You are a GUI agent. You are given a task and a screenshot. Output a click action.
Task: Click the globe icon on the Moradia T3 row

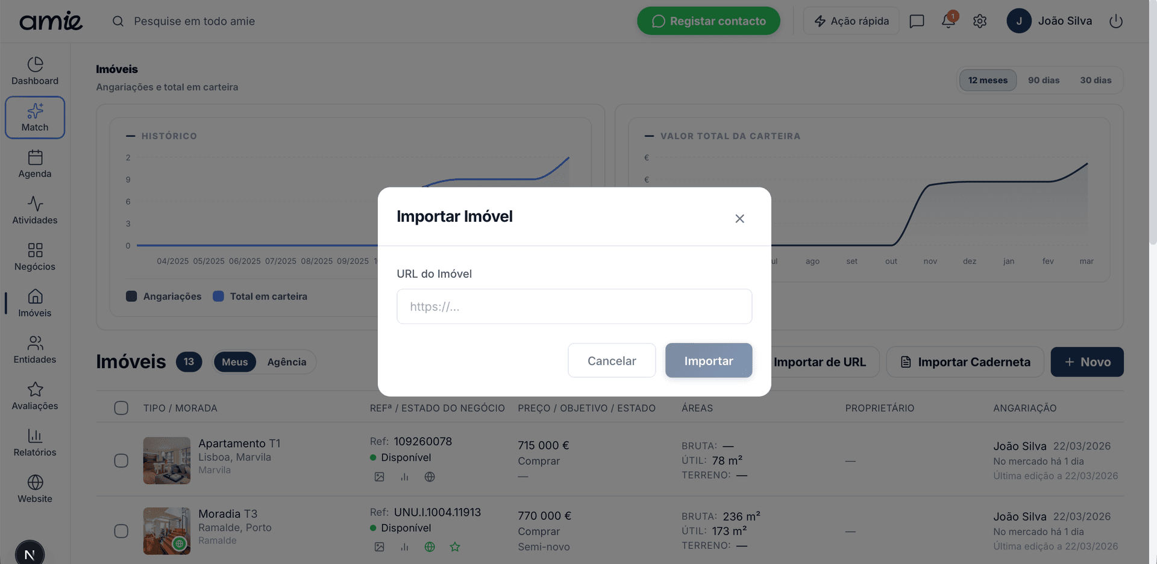[x=430, y=547]
